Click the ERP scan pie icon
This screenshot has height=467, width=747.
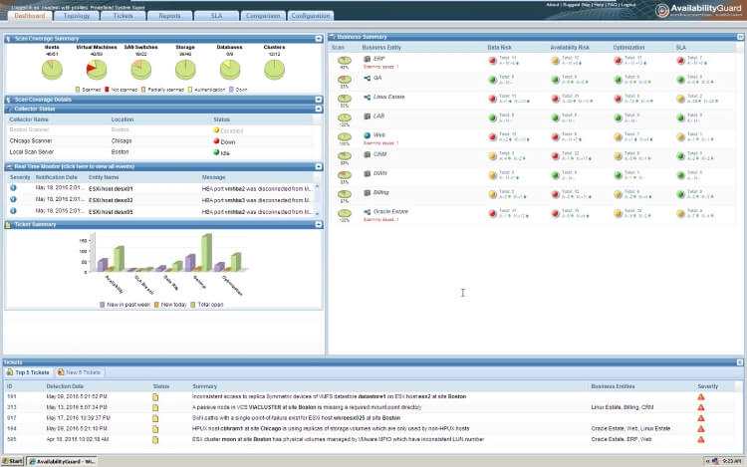tap(345, 61)
